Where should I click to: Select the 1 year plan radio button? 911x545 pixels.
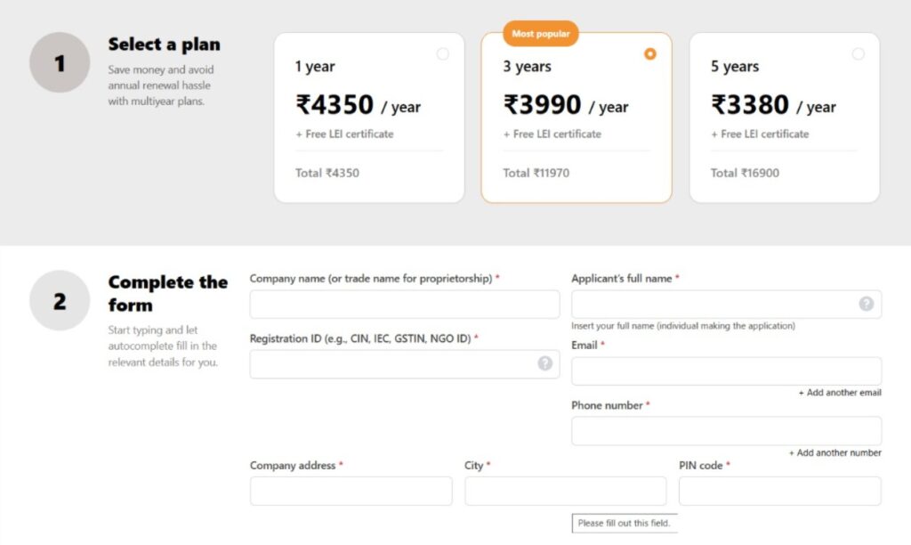coord(443,54)
